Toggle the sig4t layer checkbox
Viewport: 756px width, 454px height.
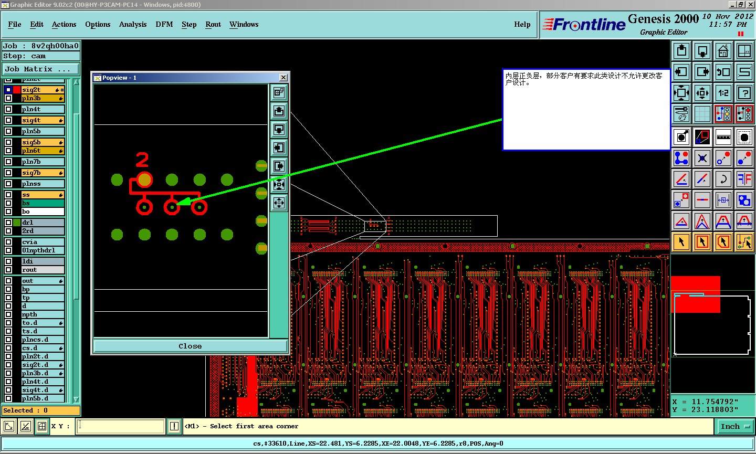click(8, 120)
